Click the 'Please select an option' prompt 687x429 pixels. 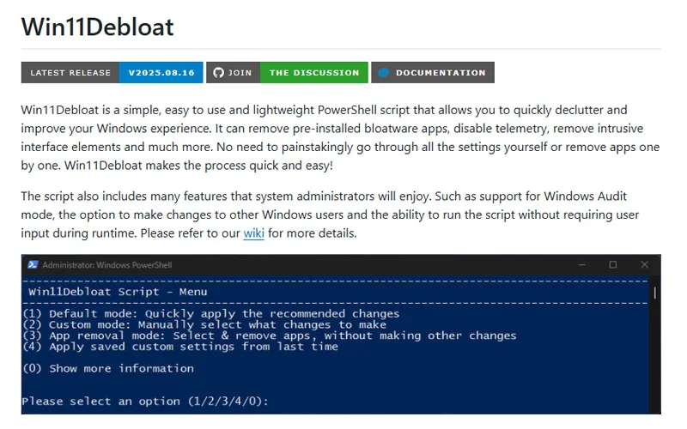click(x=145, y=401)
